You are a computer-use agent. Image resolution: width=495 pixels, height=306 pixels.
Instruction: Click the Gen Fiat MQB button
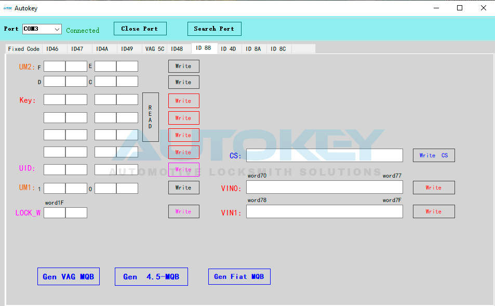pos(239,276)
